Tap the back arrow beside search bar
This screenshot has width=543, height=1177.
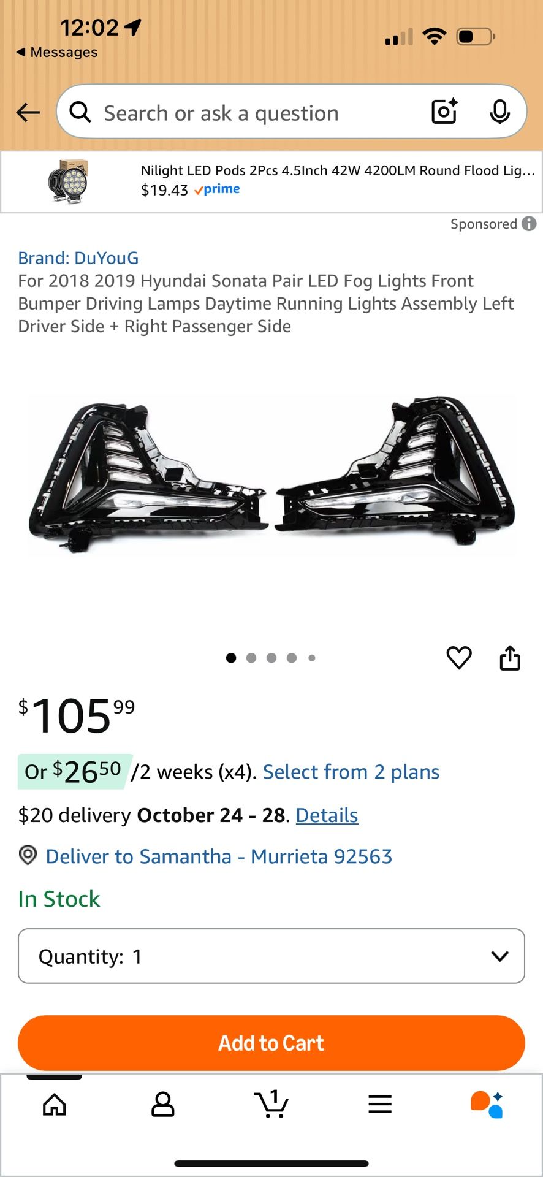[28, 113]
